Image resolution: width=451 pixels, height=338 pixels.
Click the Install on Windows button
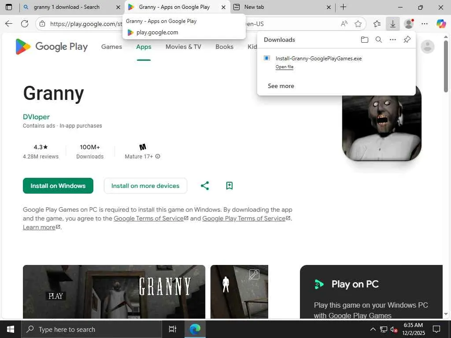(x=58, y=186)
